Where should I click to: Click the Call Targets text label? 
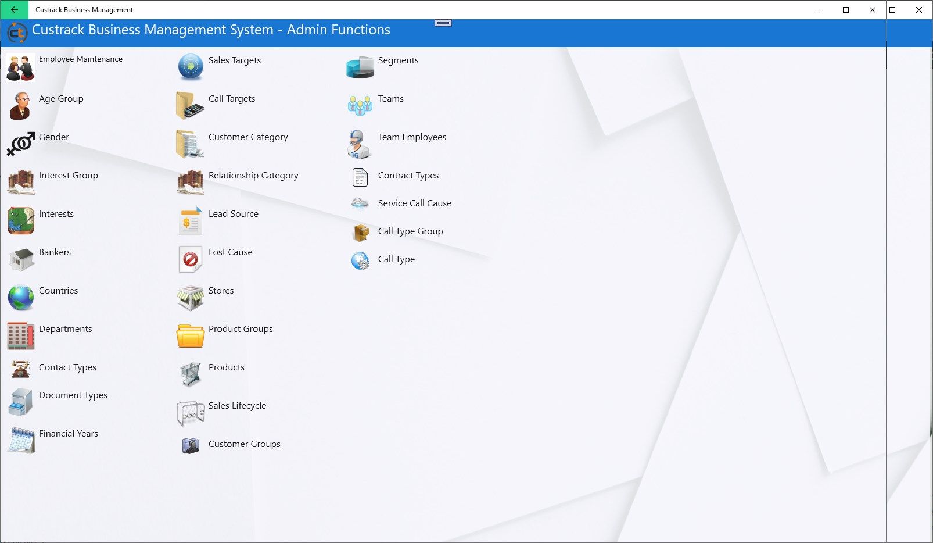[232, 99]
